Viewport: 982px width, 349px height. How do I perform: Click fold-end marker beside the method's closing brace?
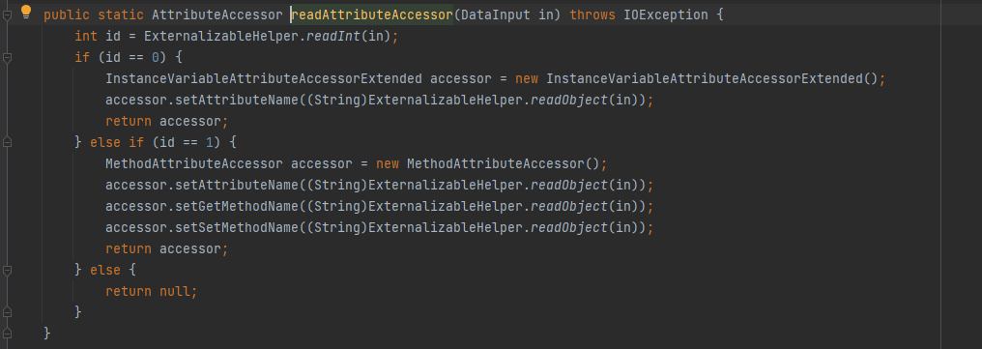point(7,332)
